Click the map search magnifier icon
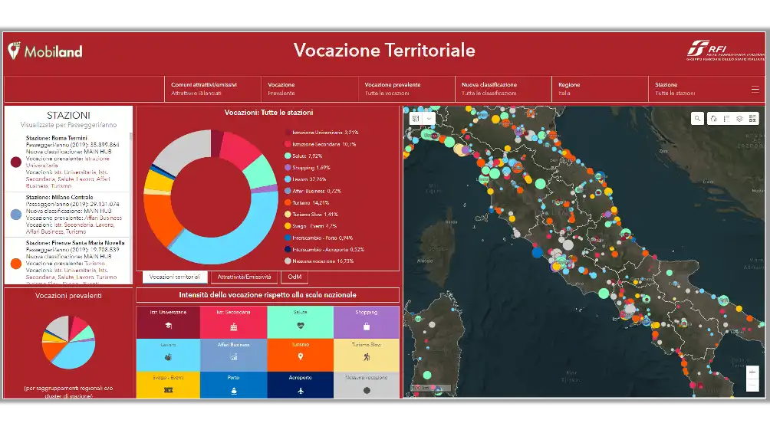The image size is (770, 433). 697,119
